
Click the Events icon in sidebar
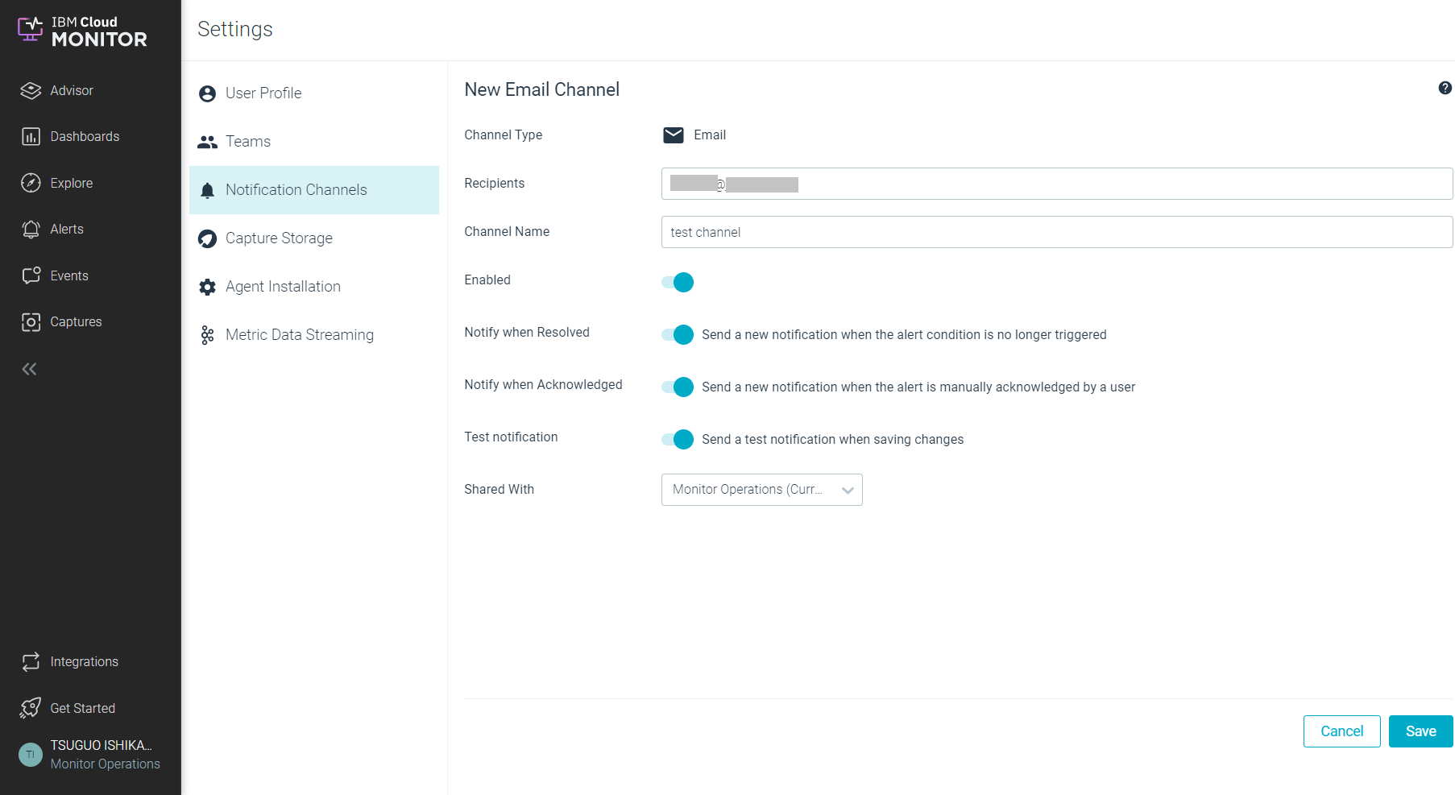coord(31,275)
